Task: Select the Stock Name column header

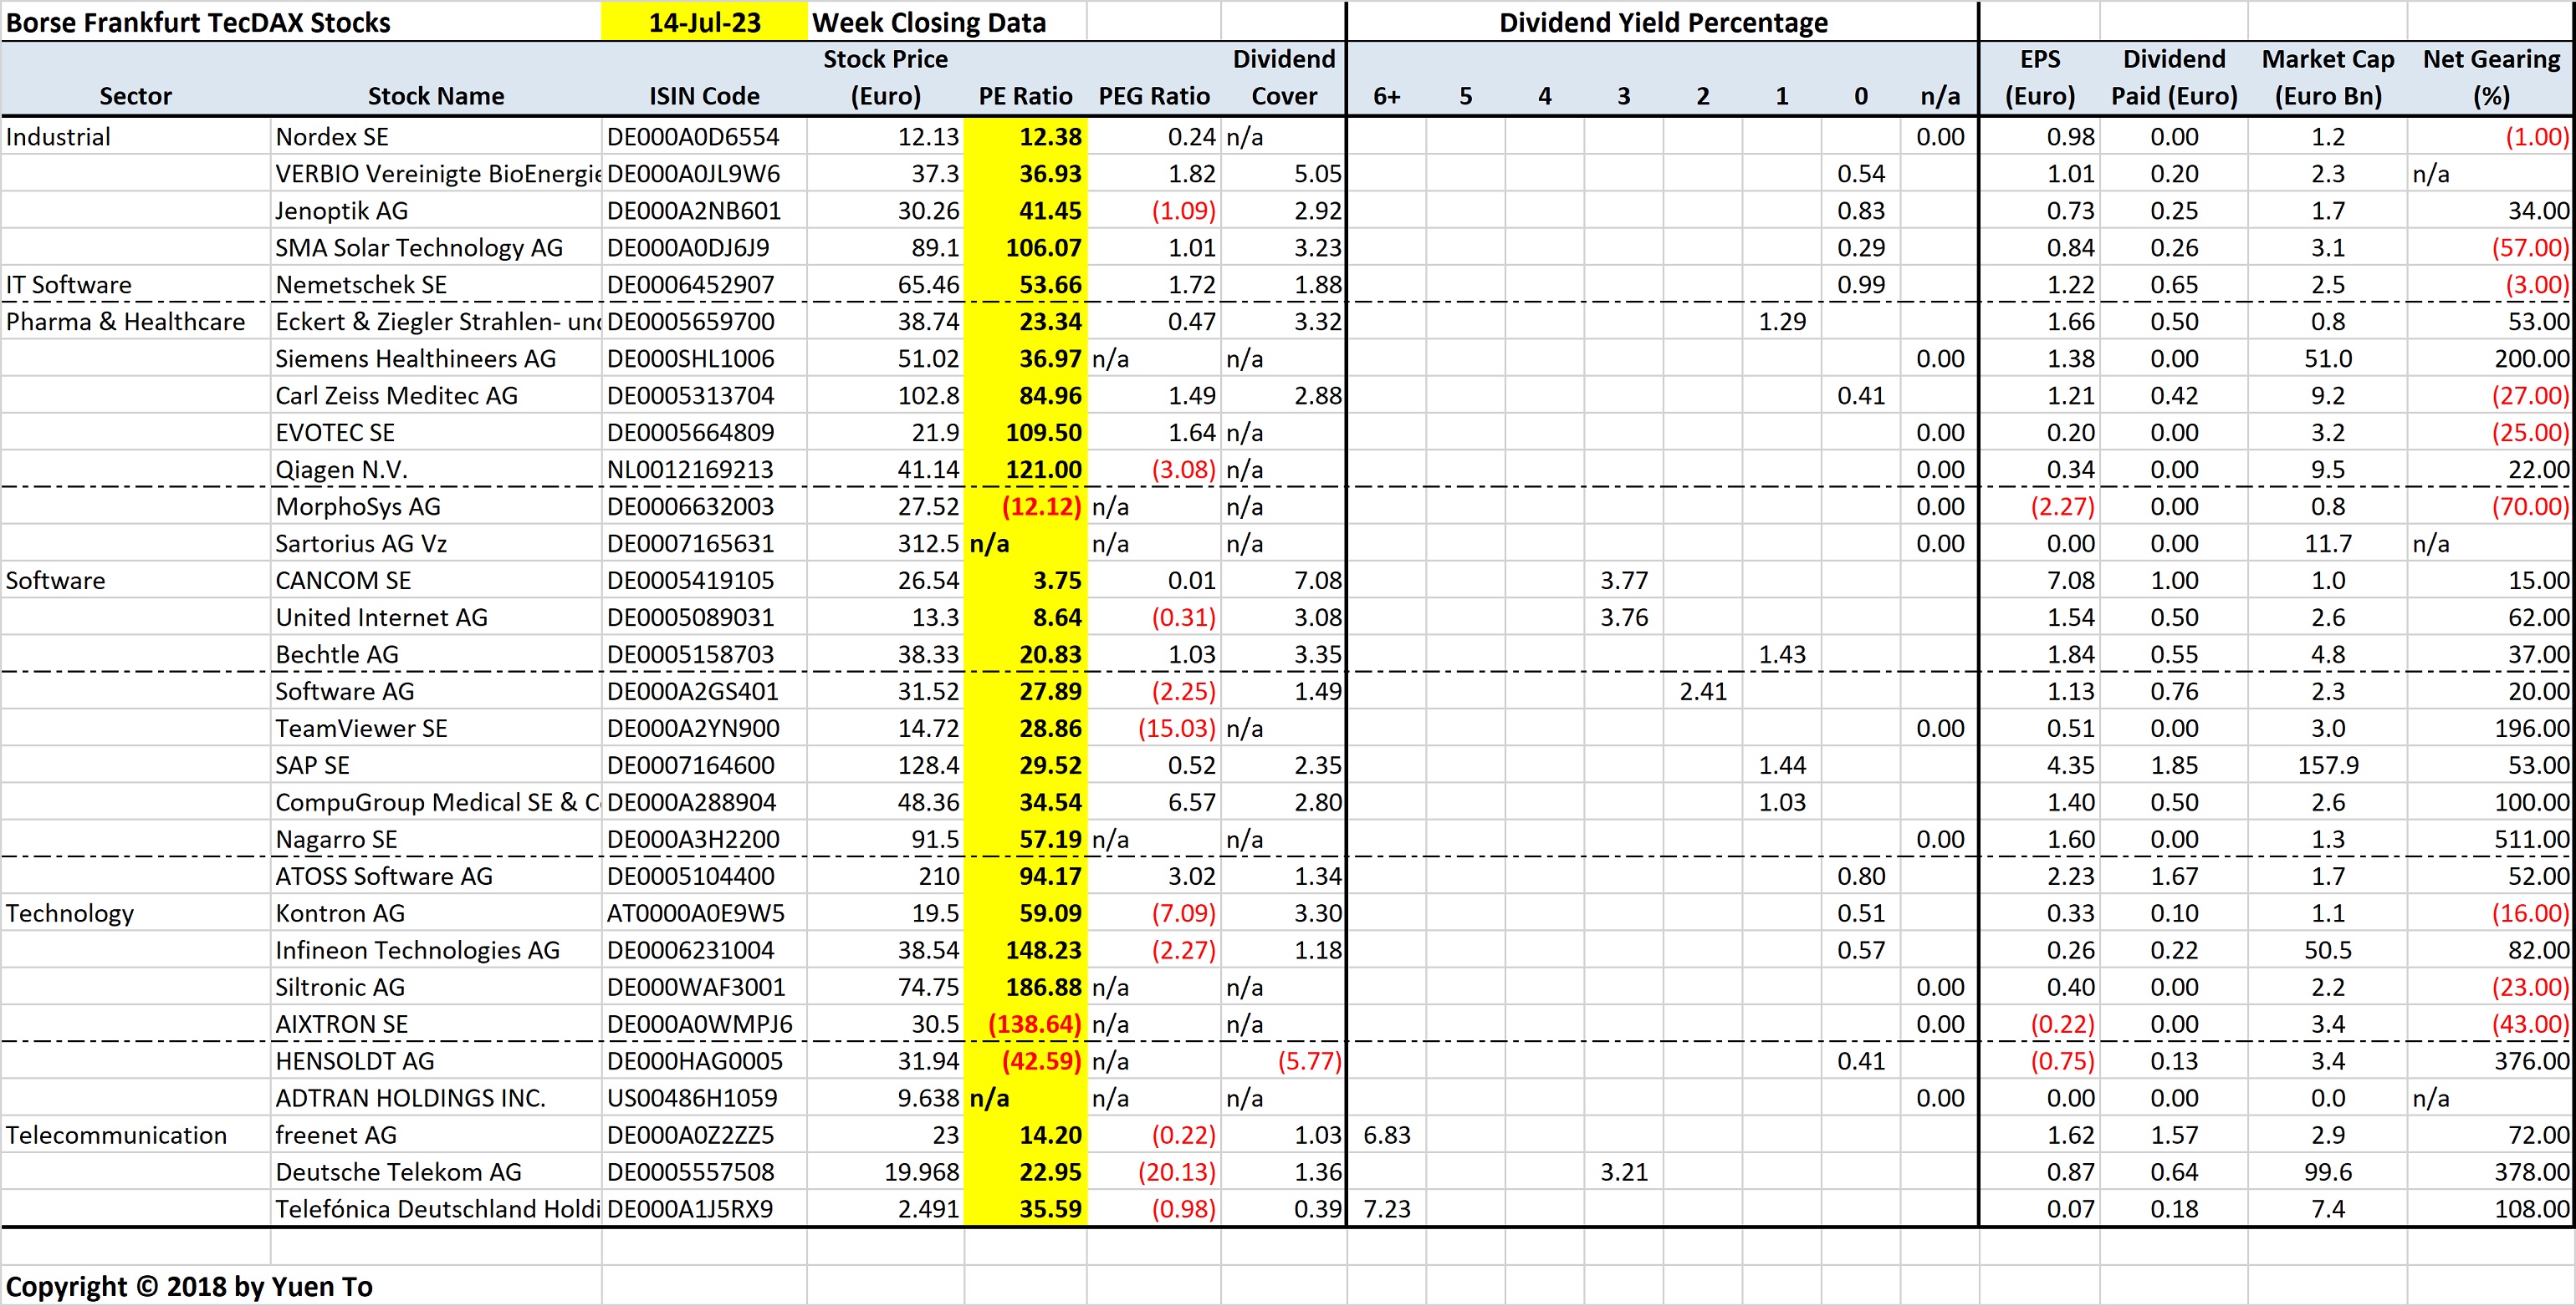Action: coord(436,96)
